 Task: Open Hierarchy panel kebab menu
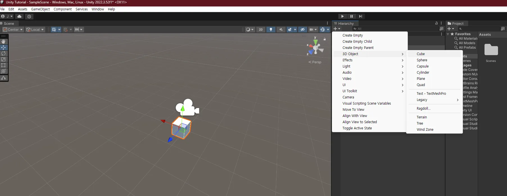pos(441,23)
